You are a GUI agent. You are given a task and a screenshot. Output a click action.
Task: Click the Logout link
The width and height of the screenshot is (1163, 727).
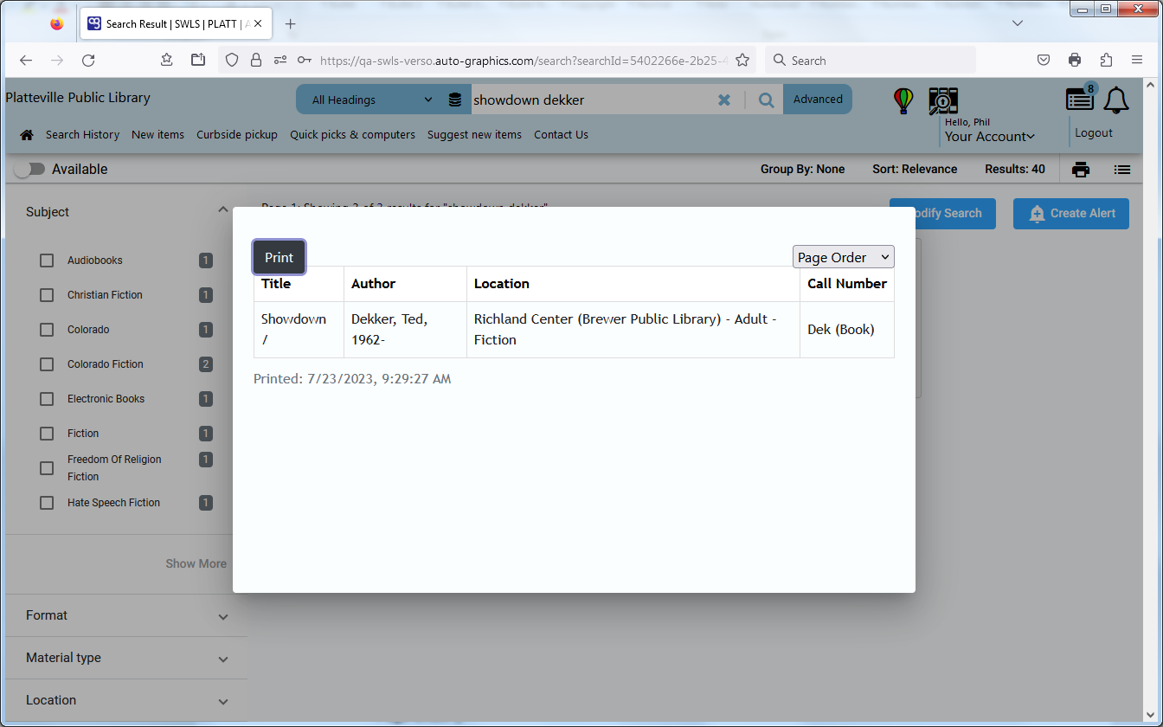pyautogui.click(x=1094, y=132)
